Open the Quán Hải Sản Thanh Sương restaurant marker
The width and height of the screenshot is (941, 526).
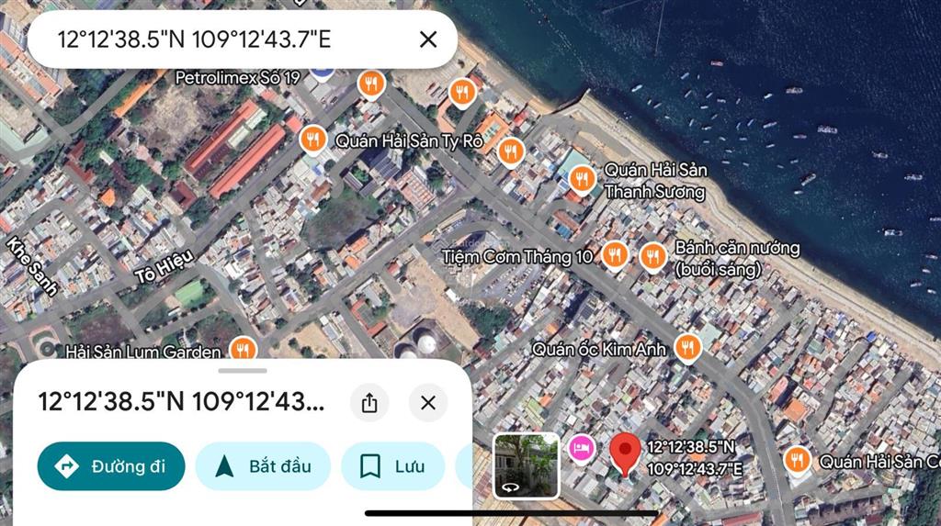point(580,180)
